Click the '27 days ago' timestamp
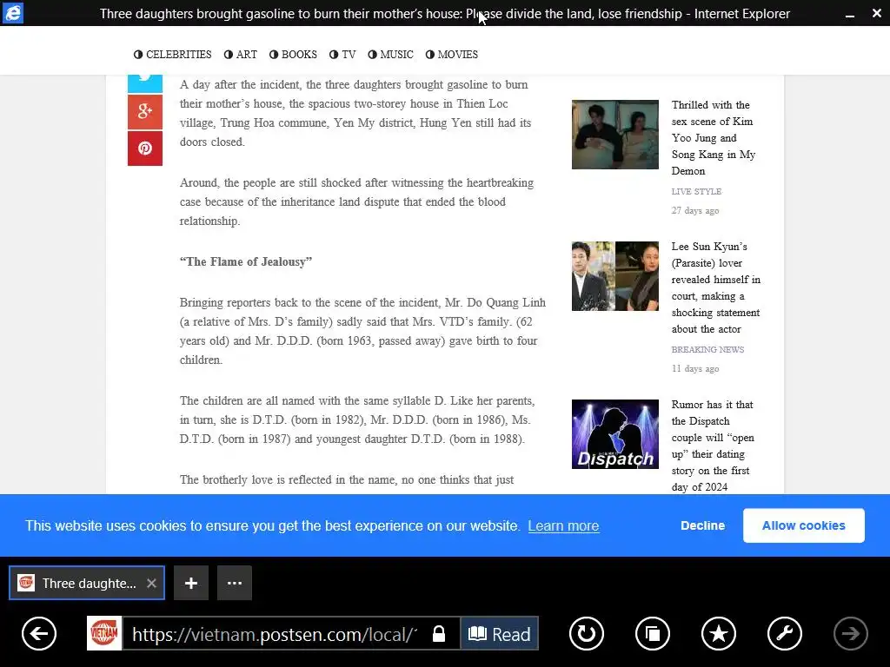Screen dimensions: 890x667 point(695,210)
